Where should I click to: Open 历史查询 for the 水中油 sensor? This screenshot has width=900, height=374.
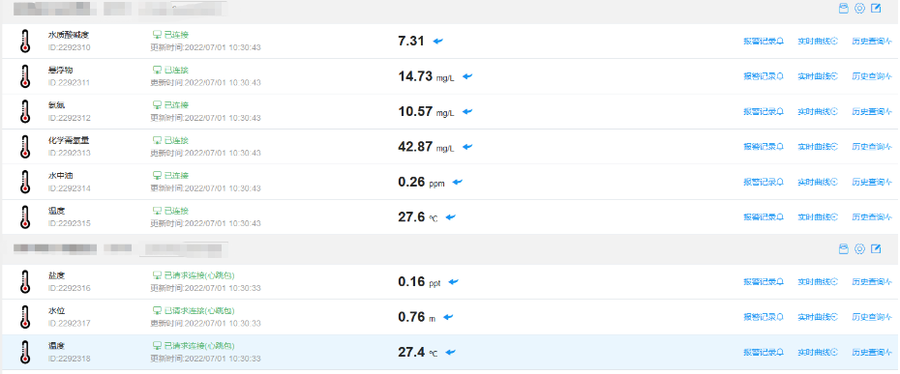871,183
